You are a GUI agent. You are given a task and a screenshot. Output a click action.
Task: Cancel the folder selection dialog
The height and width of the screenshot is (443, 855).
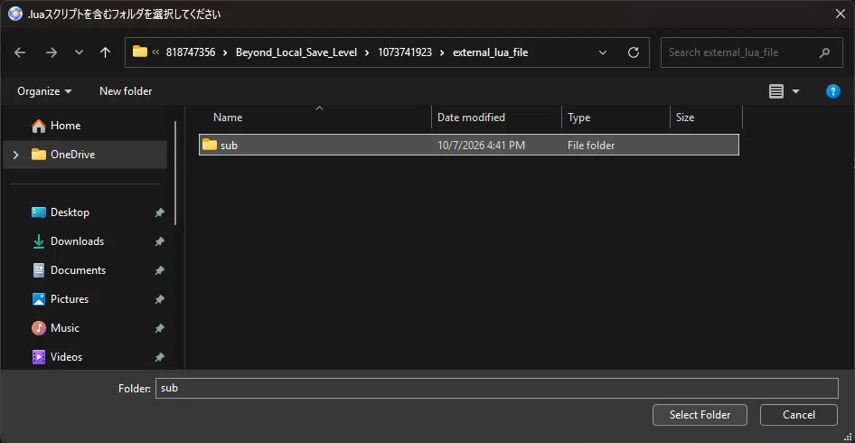click(799, 415)
